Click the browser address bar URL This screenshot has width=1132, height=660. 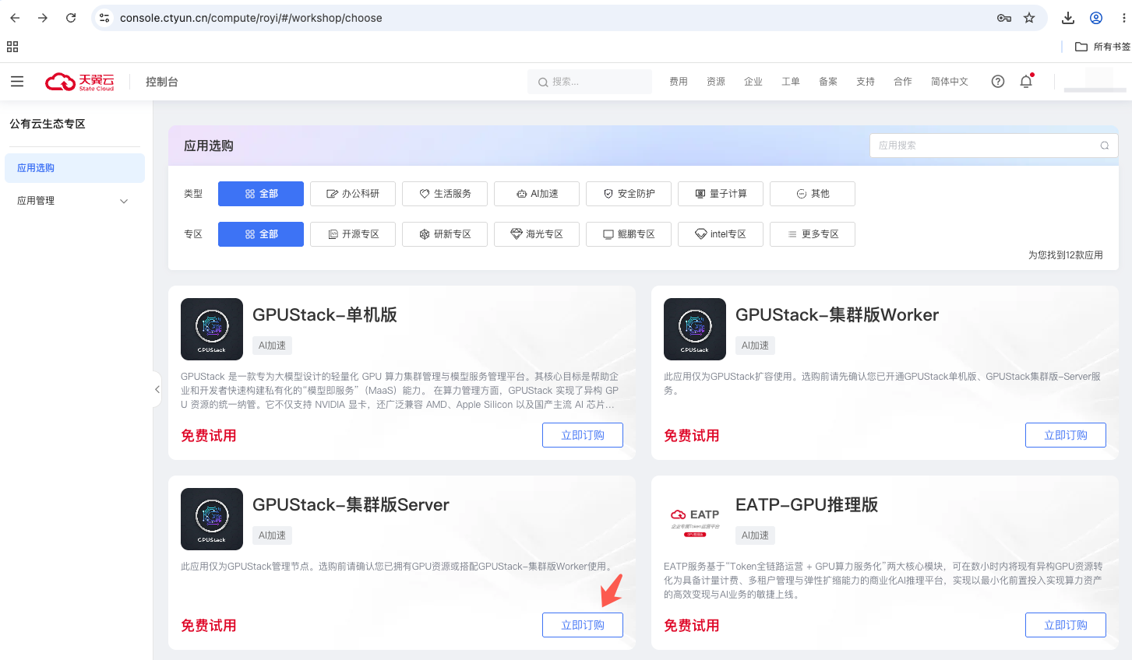pos(251,18)
